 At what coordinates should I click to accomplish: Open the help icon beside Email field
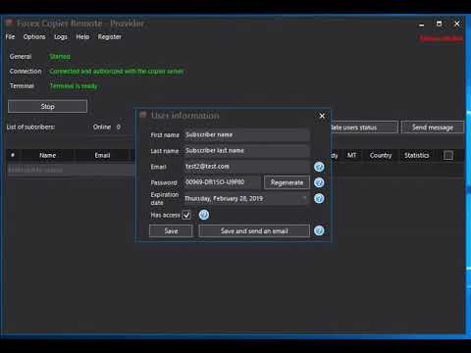(319, 167)
